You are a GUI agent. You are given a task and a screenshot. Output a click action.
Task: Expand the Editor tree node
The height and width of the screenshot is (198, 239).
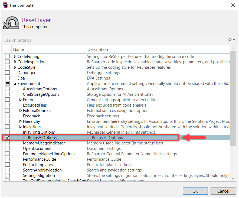20,100
